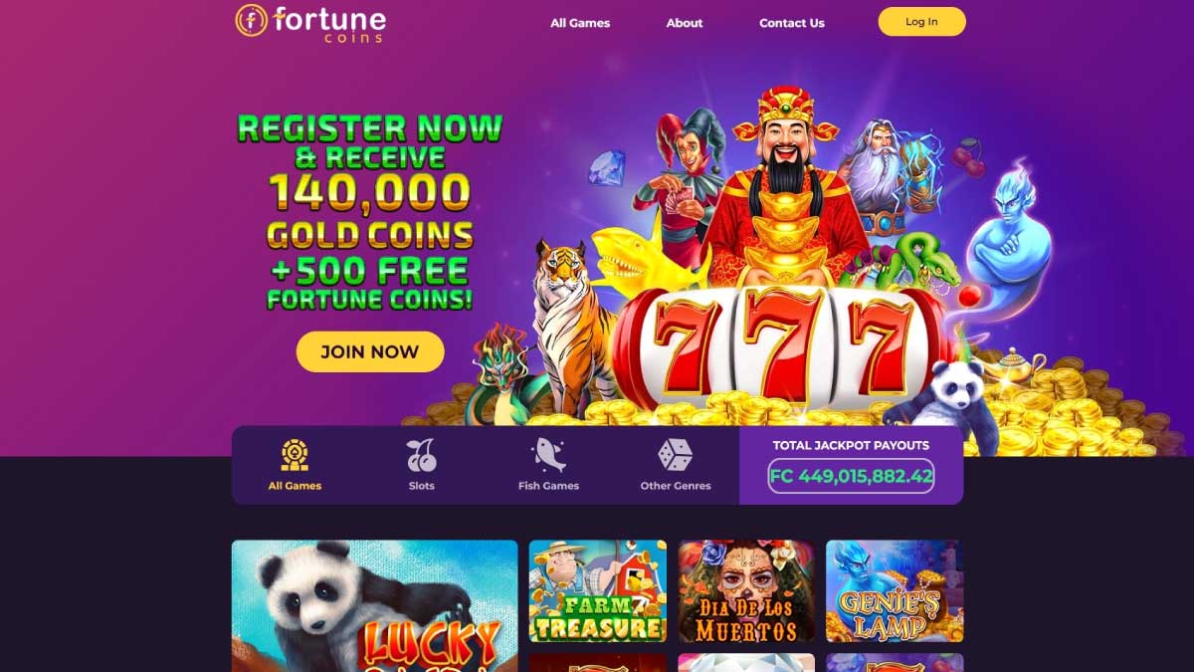This screenshot has width=1194, height=672.
Task: Open the Dia De Los Muertos game
Action: click(x=746, y=591)
